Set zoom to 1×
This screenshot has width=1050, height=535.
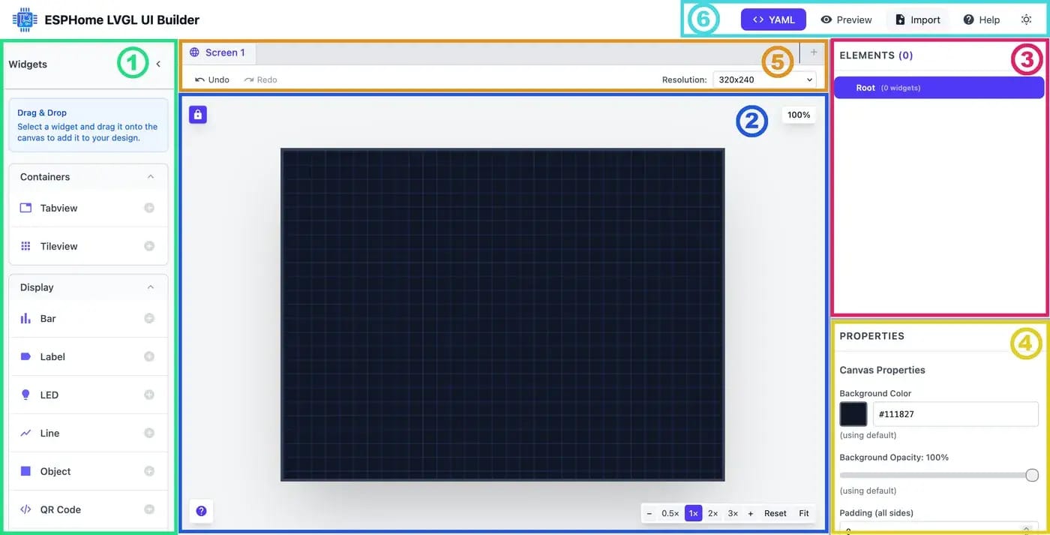(693, 513)
